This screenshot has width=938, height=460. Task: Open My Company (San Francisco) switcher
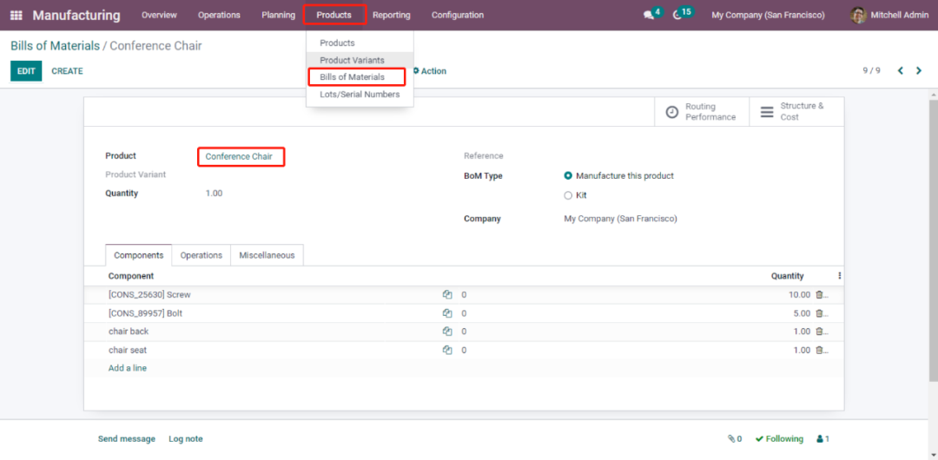click(768, 15)
